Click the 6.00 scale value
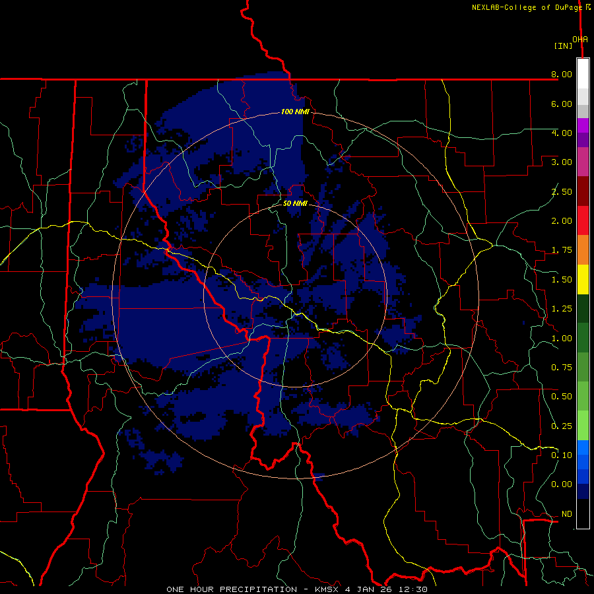594x594 pixels. tap(562, 104)
